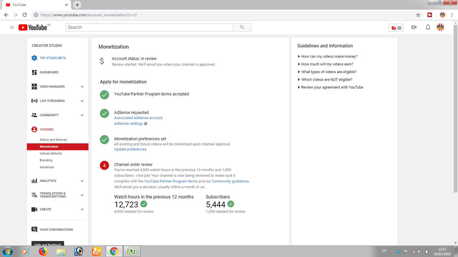Screen dimensions: 458x257
Task: Open Upload defaults
Action: click(51, 153)
